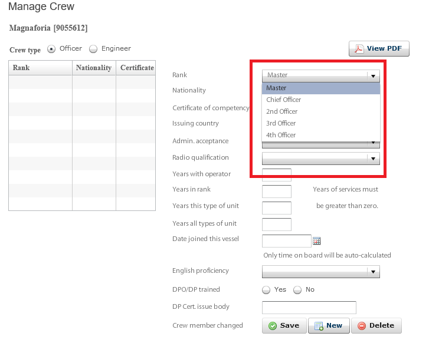Sort by the Nationality column header

(x=94, y=68)
